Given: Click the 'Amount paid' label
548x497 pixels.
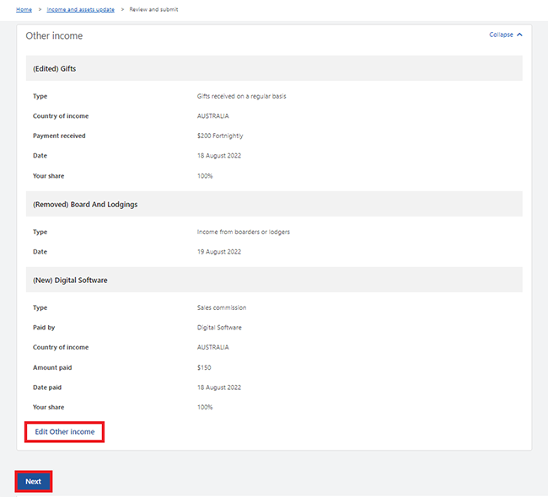Looking at the screenshot, I should pos(52,367).
